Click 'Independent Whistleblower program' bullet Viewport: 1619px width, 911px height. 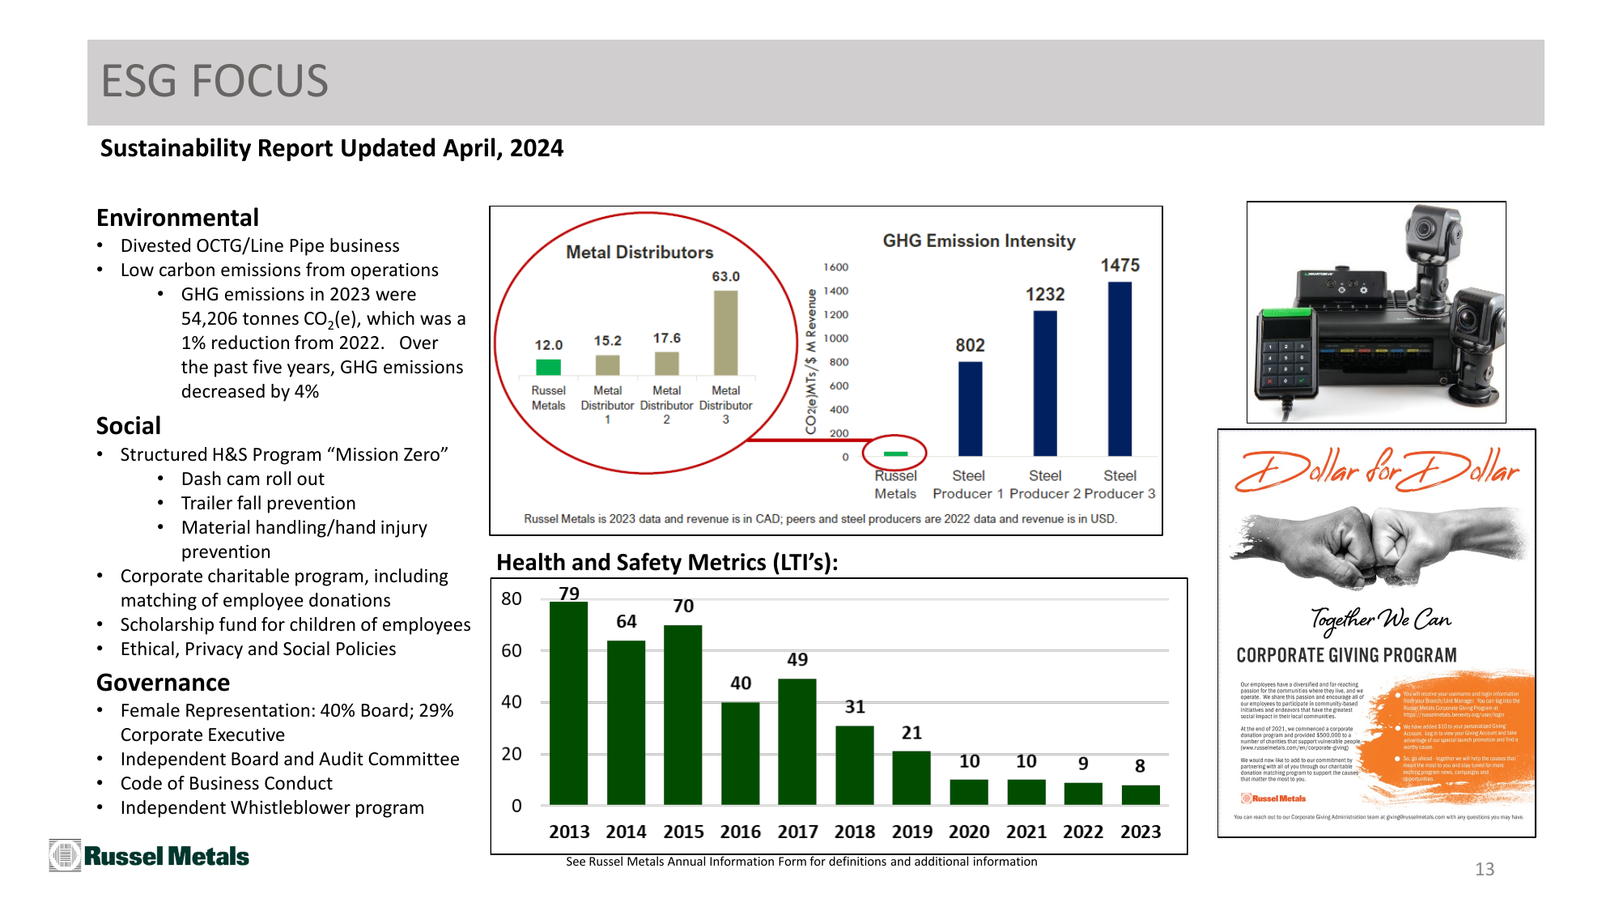(272, 808)
